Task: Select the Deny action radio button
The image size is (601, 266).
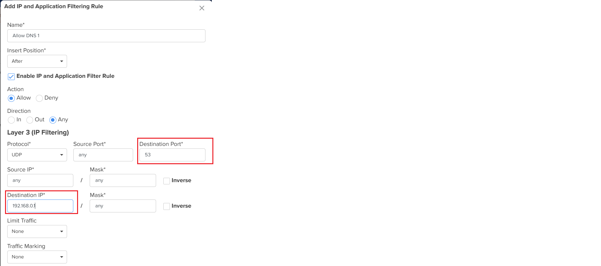Action: [x=39, y=98]
